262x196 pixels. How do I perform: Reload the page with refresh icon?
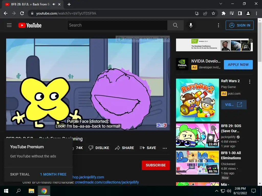click(22, 13)
